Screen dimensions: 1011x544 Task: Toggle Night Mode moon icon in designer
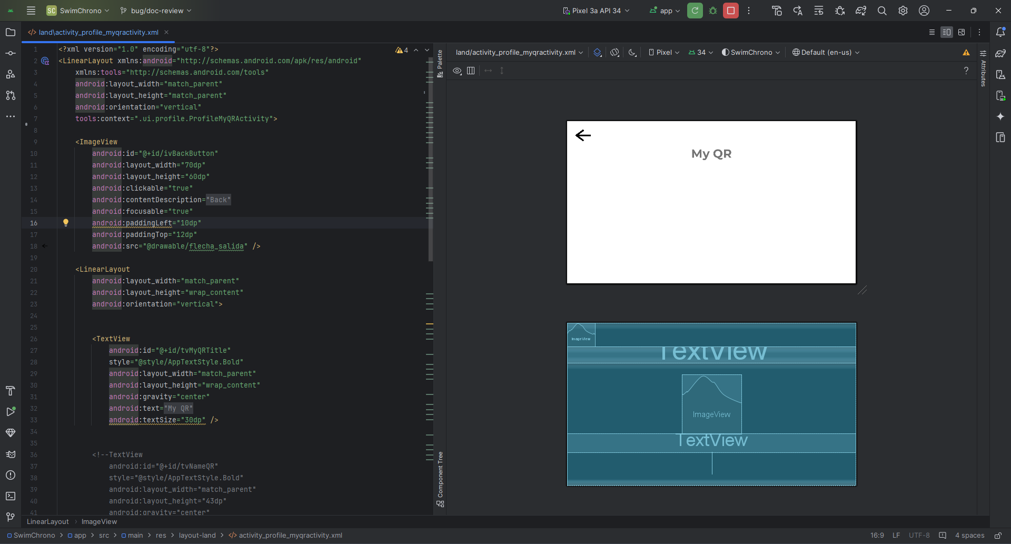point(632,53)
